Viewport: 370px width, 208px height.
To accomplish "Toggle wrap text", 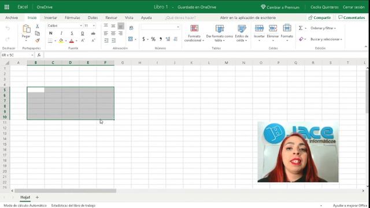I will [x=131, y=28].
